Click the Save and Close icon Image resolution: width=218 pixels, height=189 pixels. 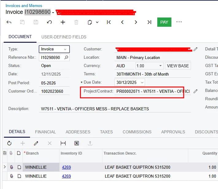(x=22, y=22)
